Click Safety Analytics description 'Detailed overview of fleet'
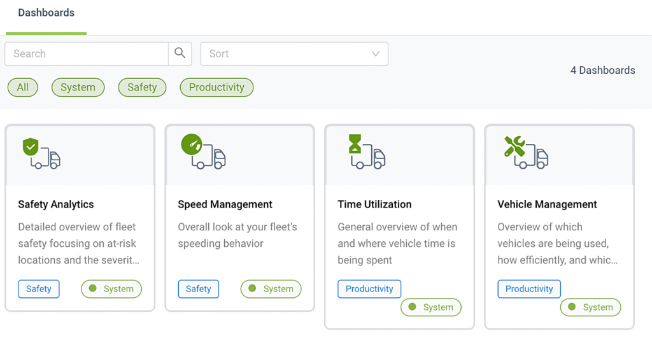The height and width of the screenshot is (357, 652). point(77,227)
